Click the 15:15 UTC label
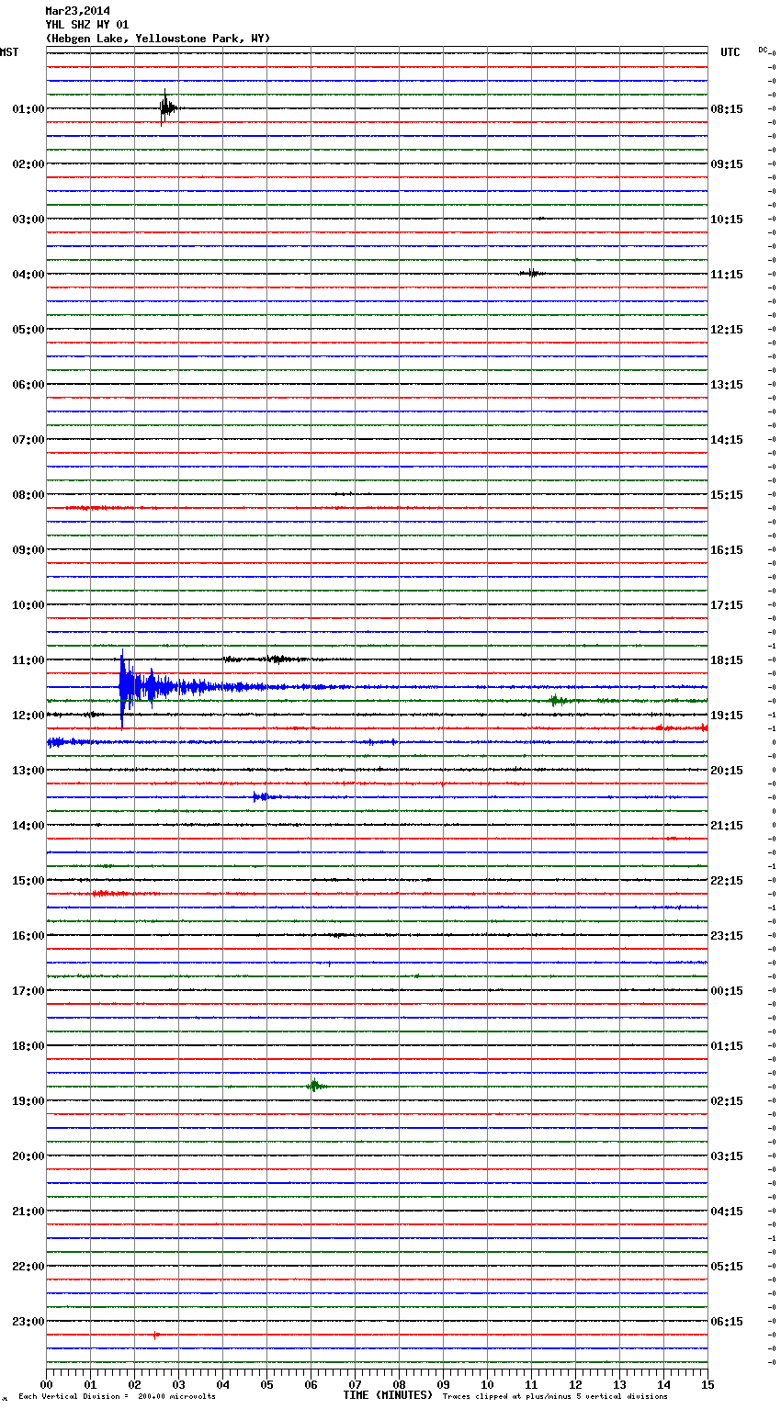 point(727,495)
